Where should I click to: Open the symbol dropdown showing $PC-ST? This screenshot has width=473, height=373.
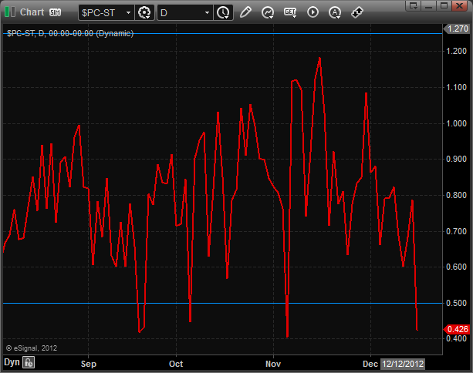click(x=106, y=12)
